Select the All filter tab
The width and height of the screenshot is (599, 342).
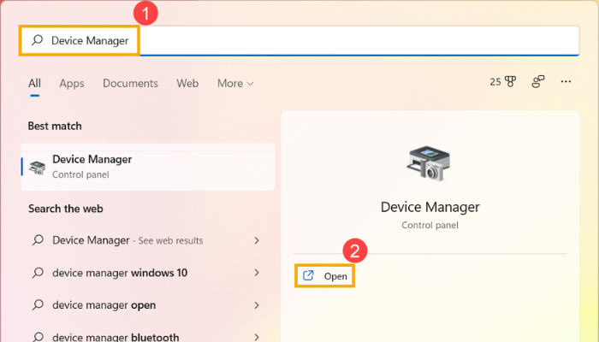34,83
